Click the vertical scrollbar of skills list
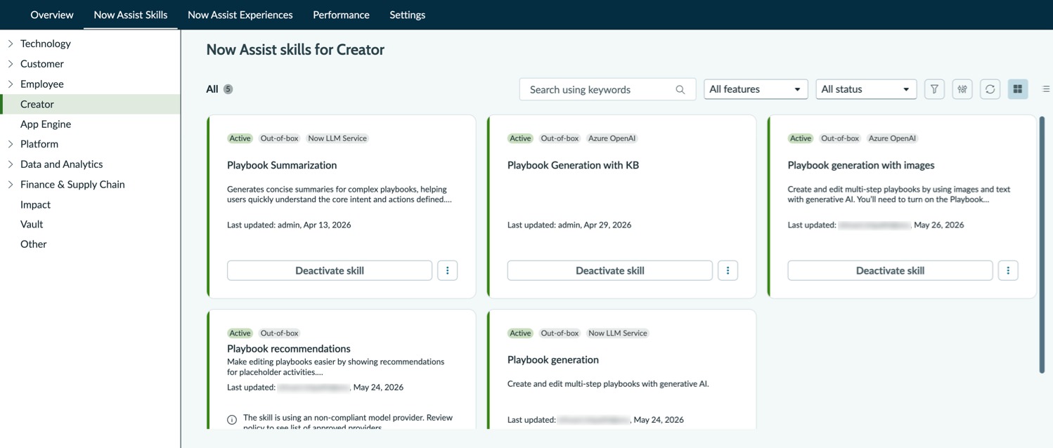Image resolution: width=1053 pixels, height=448 pixels. click(x=1042, y=245)
